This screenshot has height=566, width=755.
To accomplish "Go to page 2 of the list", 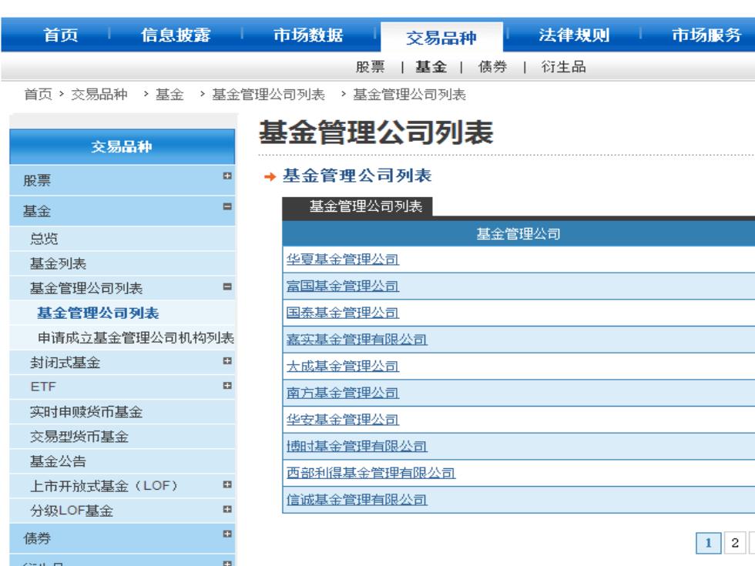I will [x=735, y=543].
